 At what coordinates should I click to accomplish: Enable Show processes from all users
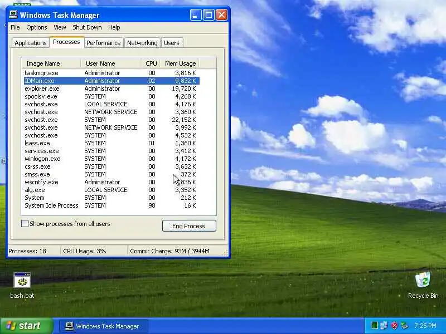[25, 224]
